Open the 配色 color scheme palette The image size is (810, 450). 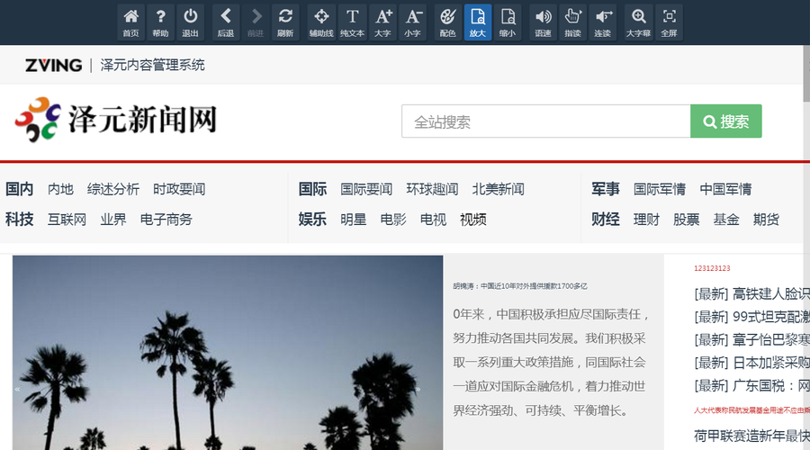(x=447, y=22)
